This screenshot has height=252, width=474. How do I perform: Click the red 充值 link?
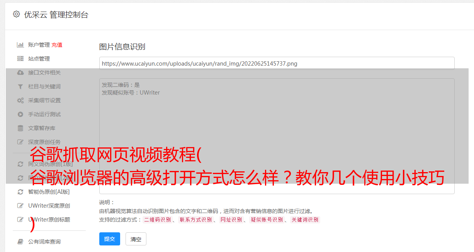coord(57,45)
